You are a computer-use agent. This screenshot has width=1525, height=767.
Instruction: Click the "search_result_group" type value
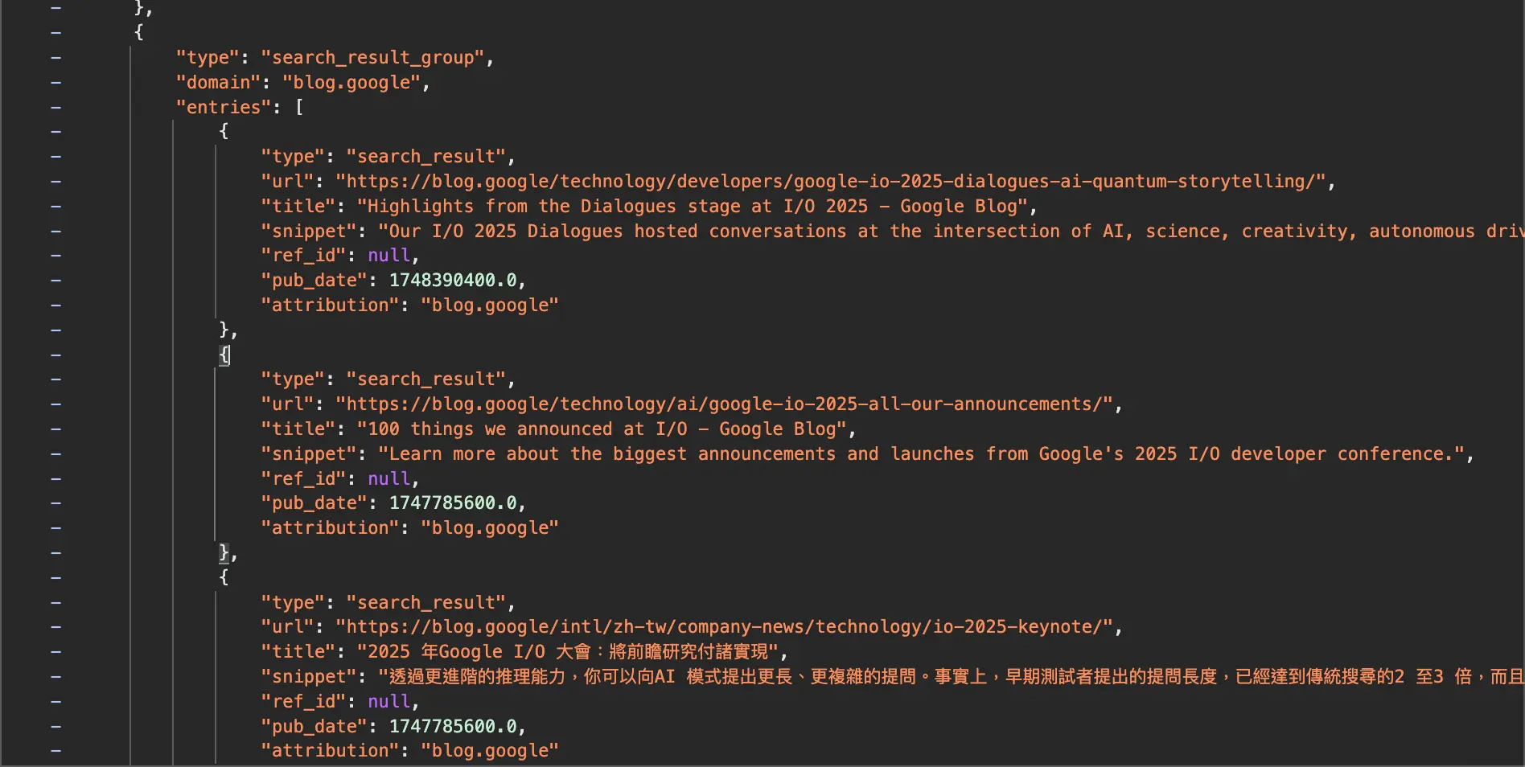[372, 58]
